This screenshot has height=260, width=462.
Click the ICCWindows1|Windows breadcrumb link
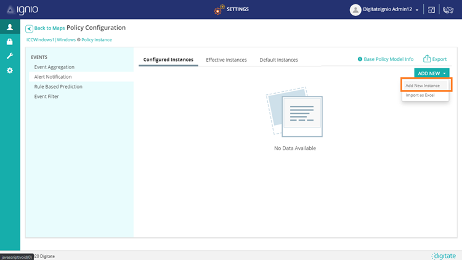pyautogui.click(x=51, y=39)
